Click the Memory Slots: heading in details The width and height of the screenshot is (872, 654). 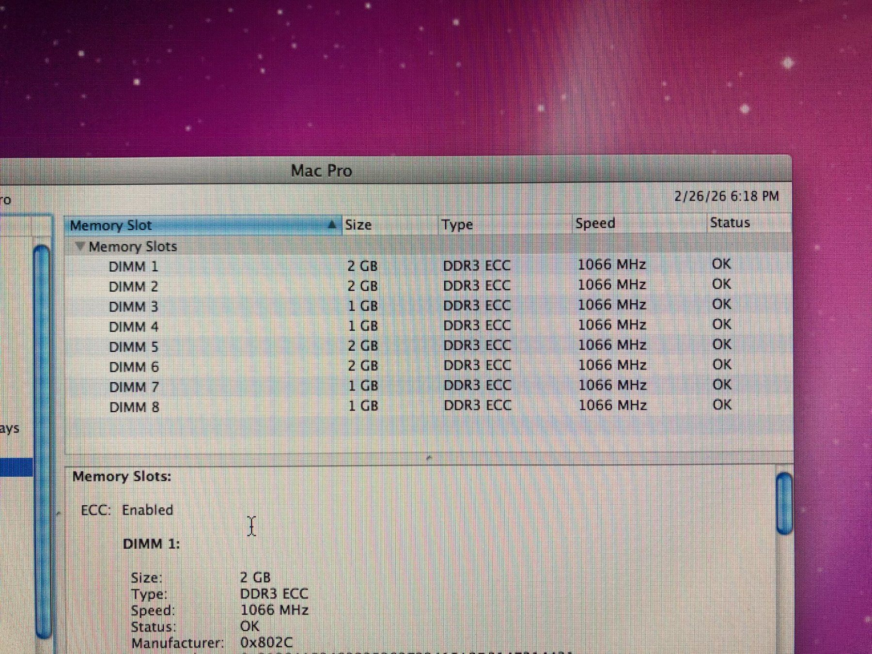(x=122, y=477)
